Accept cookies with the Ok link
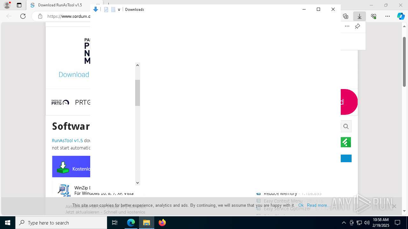 [x=301, y=205]
